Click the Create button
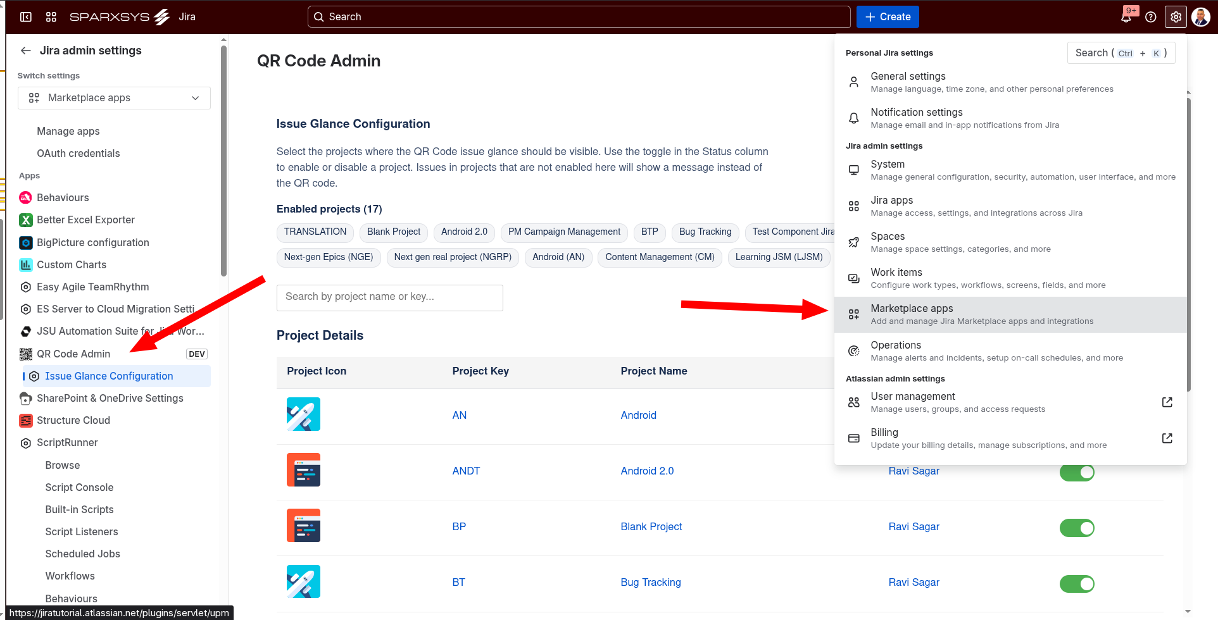Viewport: 1218px width, 620px height. pyautogui.click(x=888, y=17)
